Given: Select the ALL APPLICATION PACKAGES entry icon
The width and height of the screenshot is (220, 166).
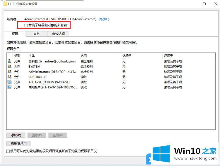Looking at the screenshot, I should [9, 82].
